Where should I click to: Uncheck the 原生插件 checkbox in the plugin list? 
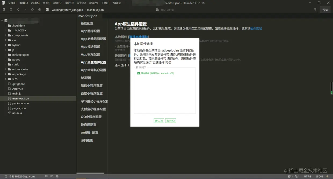[x=139, y=73]
